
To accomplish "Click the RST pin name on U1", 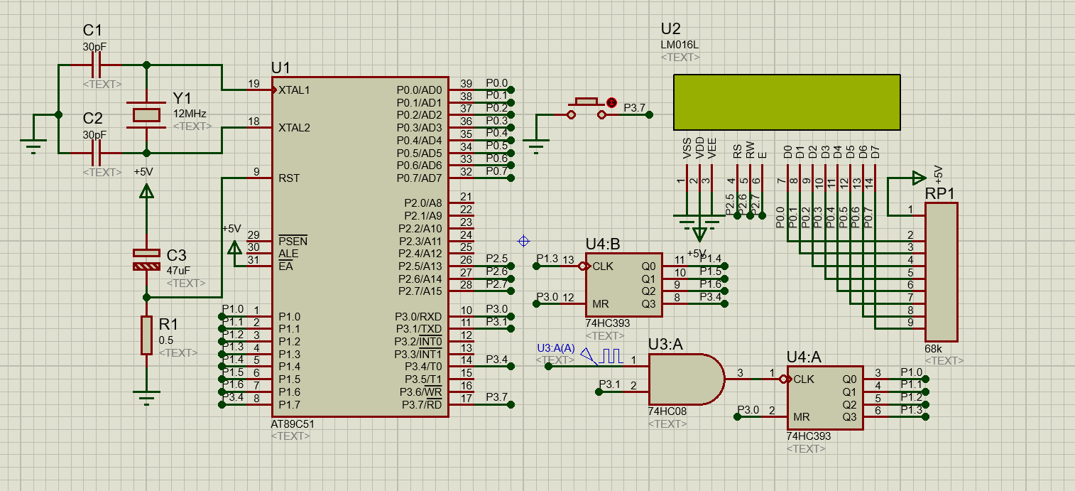I will pos(289,178).
